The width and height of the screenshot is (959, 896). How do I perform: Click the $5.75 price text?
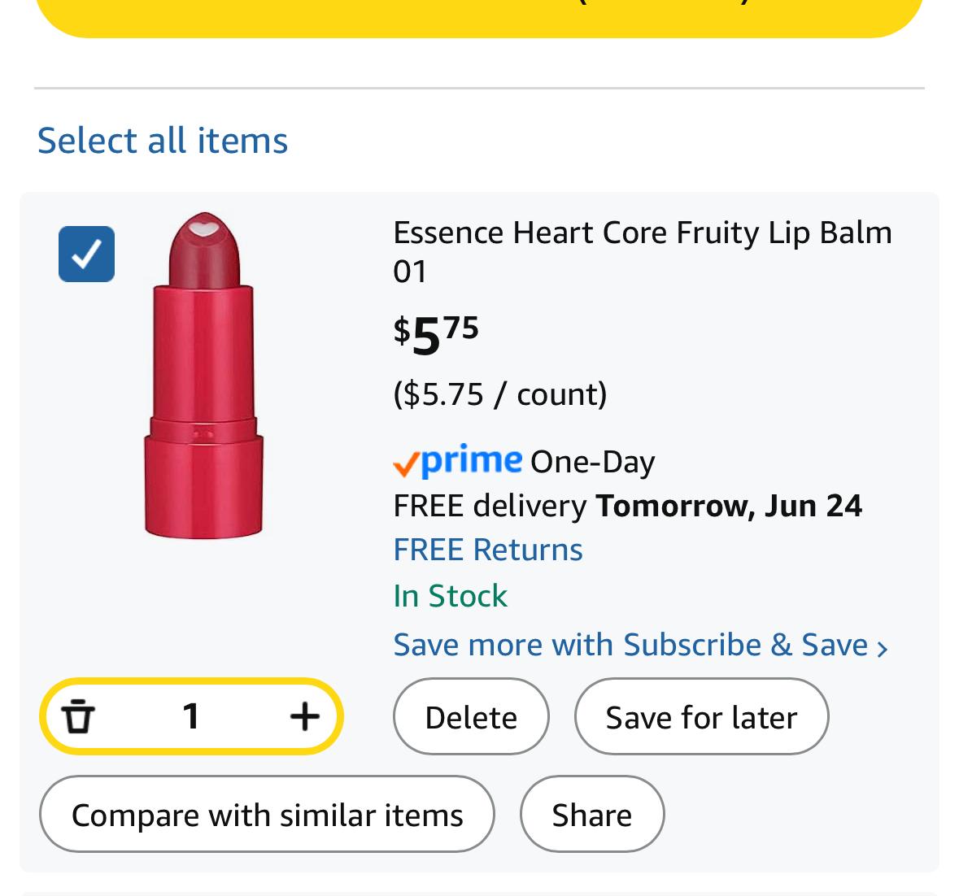(435, 335)
